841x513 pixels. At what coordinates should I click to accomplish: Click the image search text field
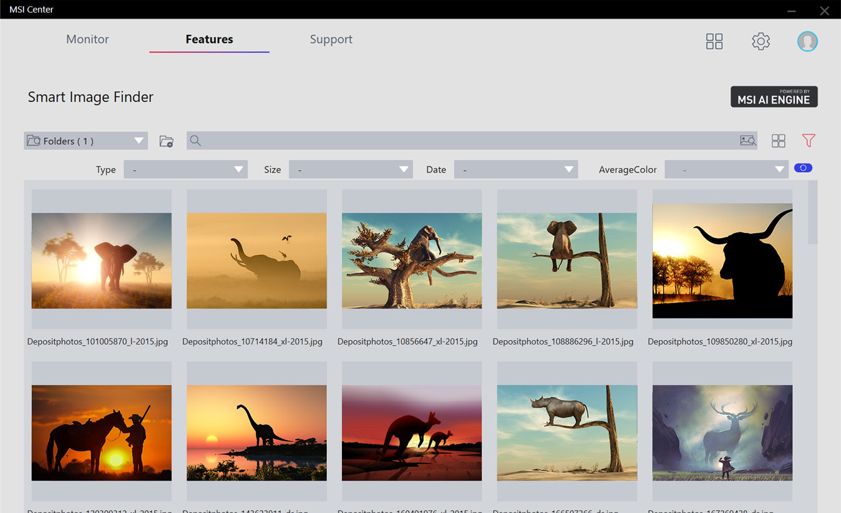[x=472, y=141]
